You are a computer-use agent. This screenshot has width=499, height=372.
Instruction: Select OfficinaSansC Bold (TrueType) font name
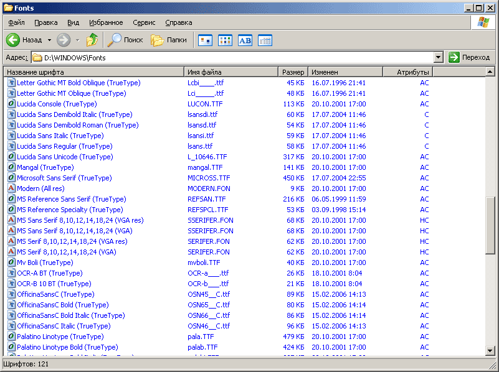pos(63,305)
